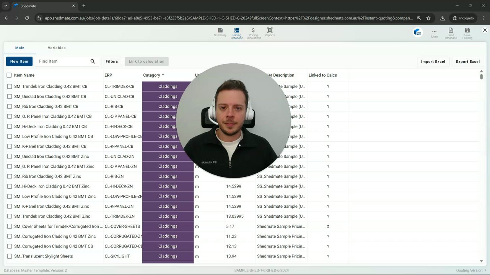Open the Filters button

112,61
